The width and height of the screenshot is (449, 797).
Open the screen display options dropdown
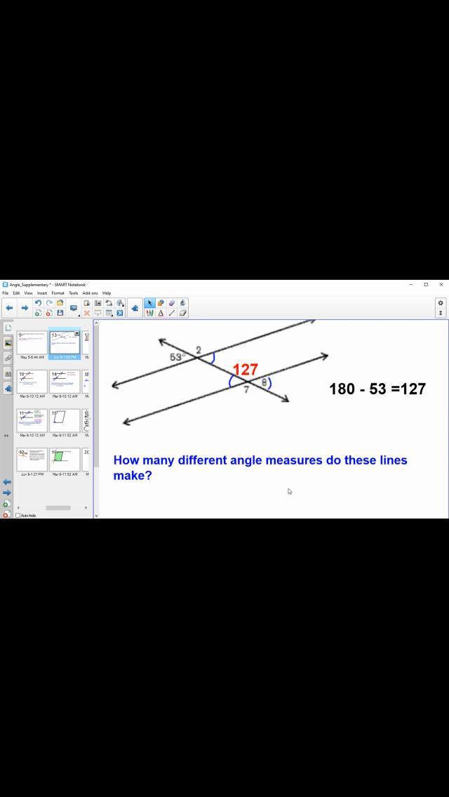(x=74, y=309)
